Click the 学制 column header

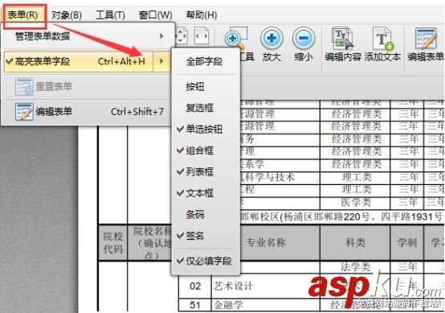[x=407, y=242]
